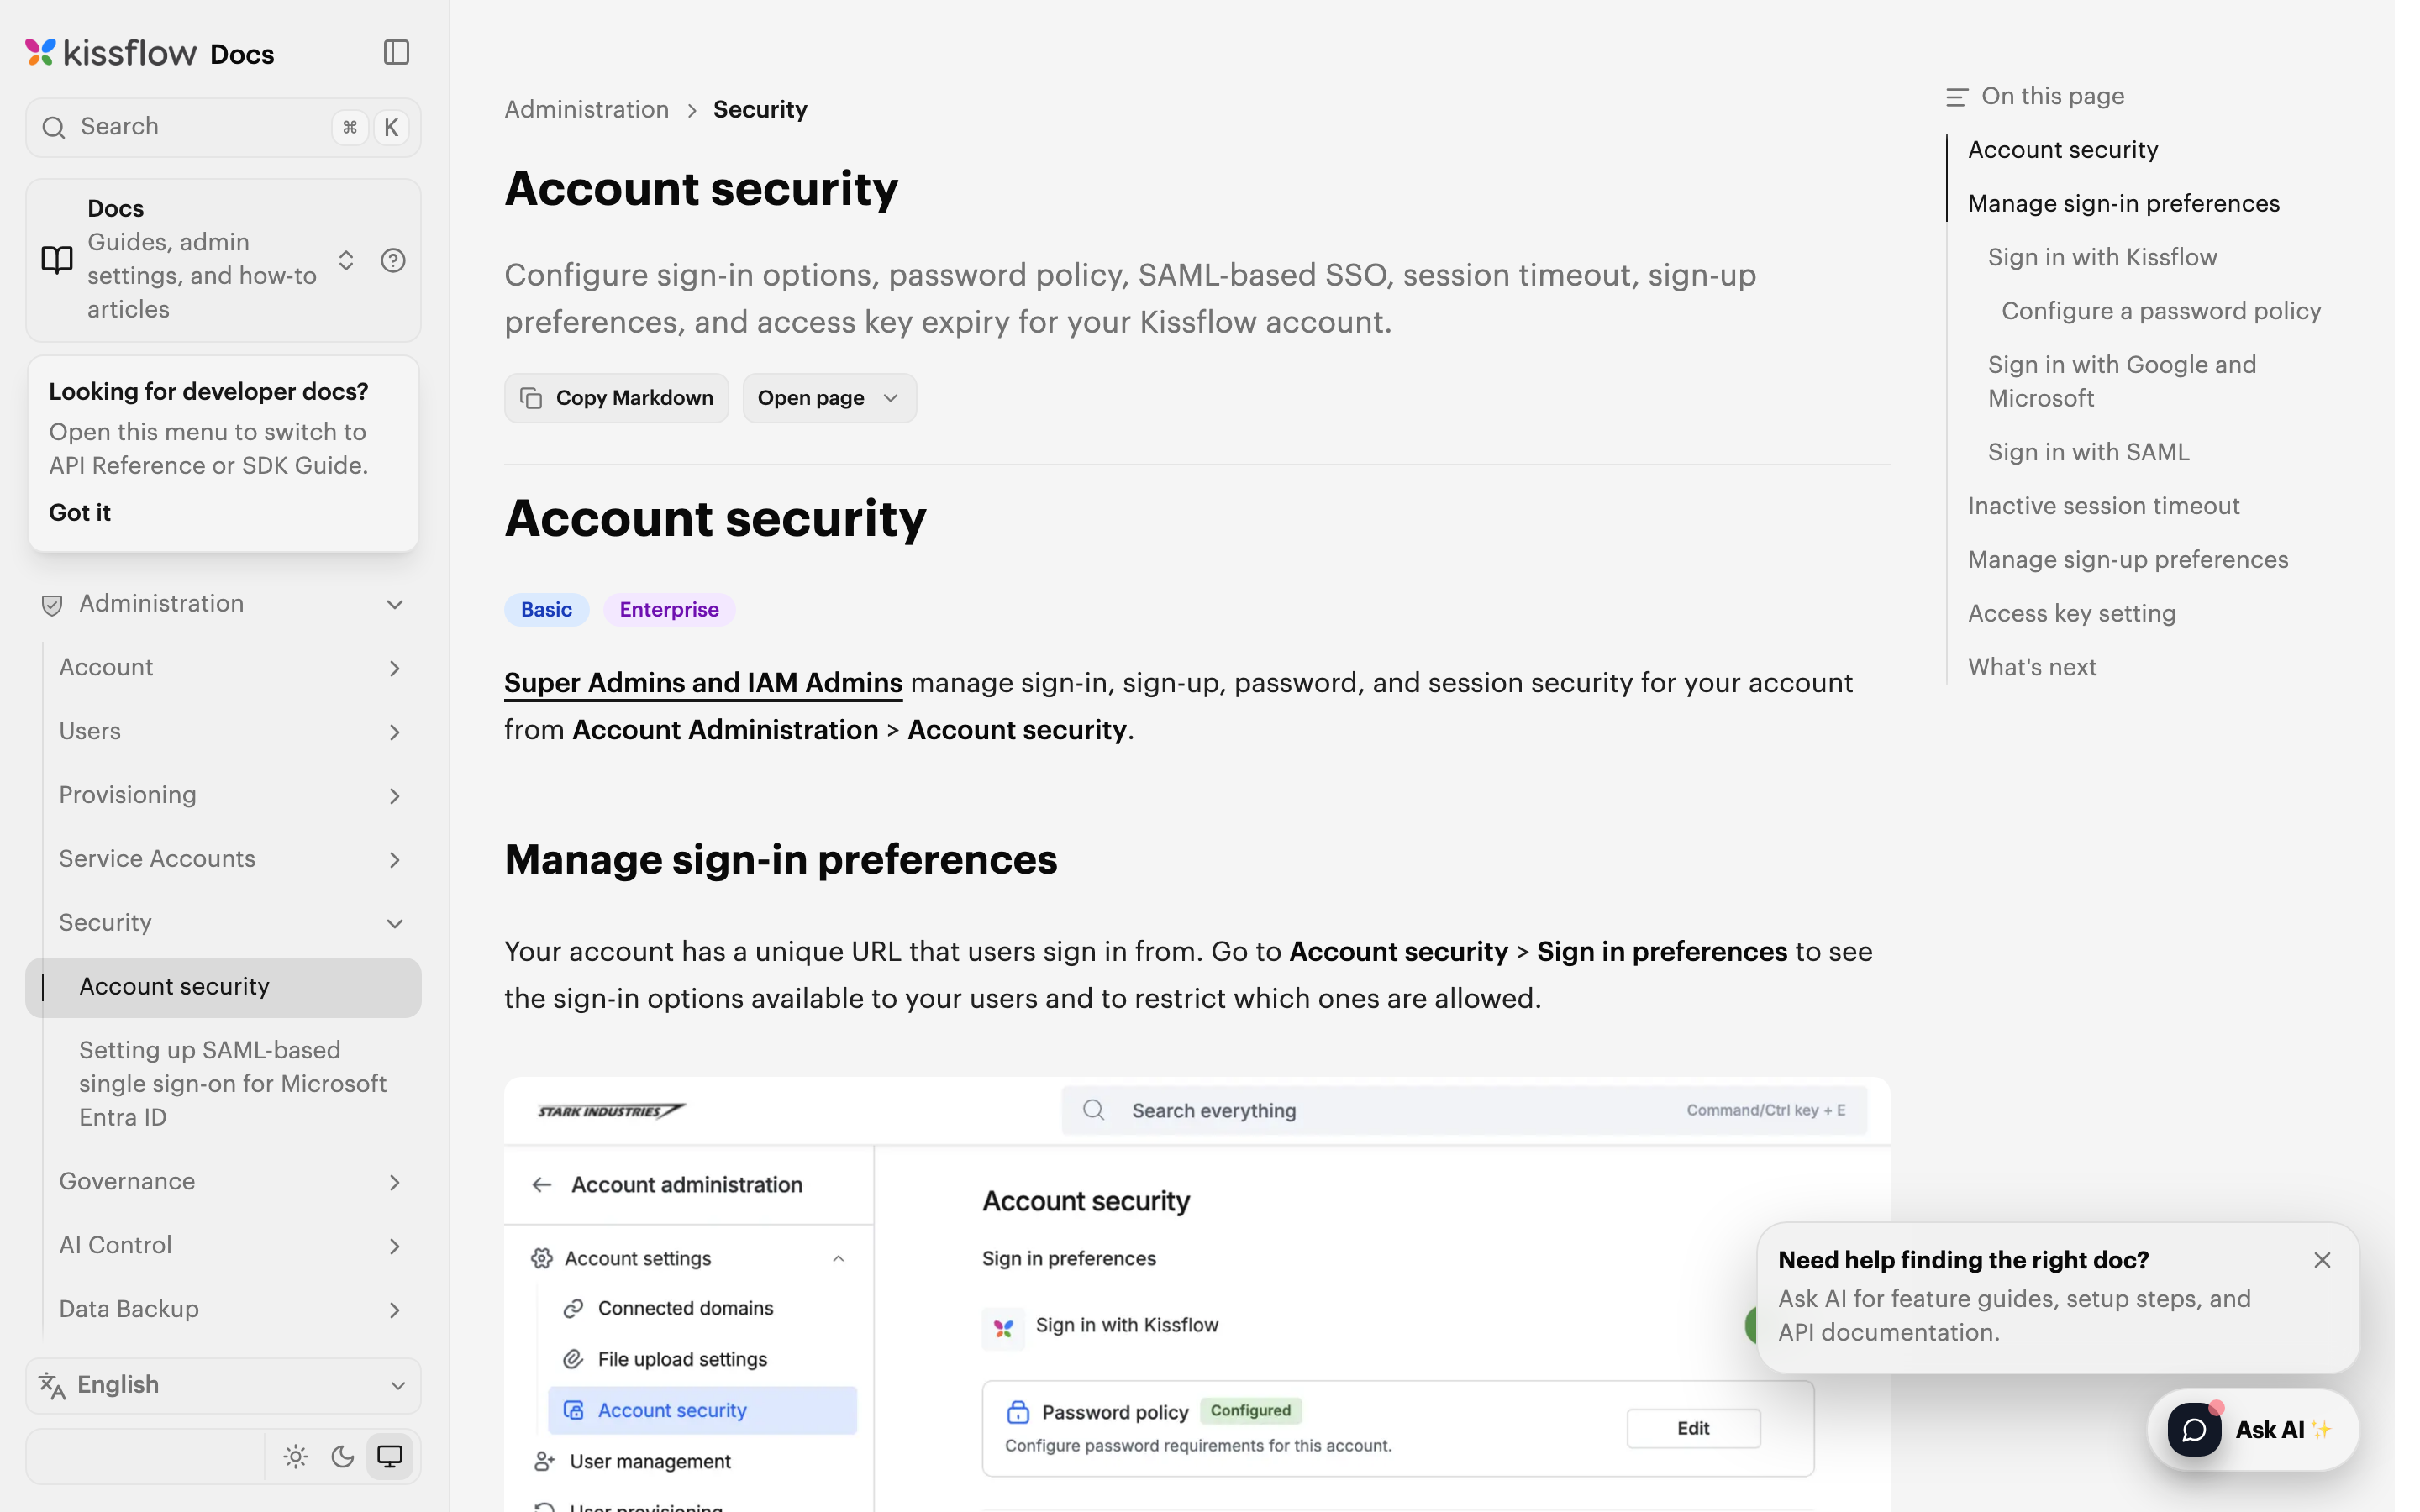This screenshot has height=1512, width=2420.
Task: Switch to light theme sun icon
Action: click(295, 1456)
